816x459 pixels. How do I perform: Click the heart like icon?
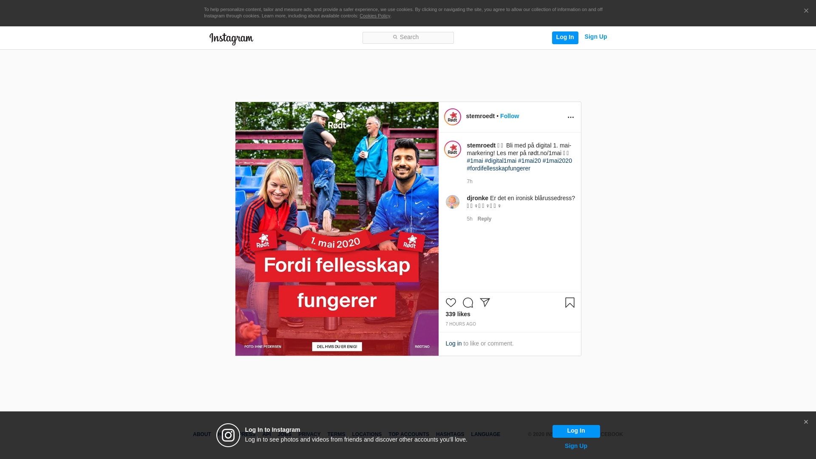tap(450, 303)
